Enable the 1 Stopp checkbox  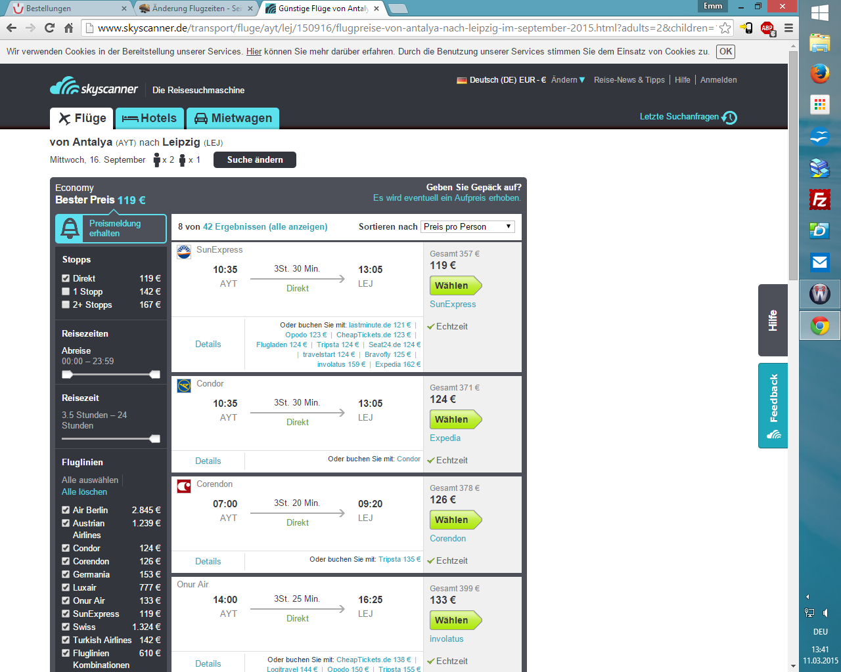click(66, 291)
